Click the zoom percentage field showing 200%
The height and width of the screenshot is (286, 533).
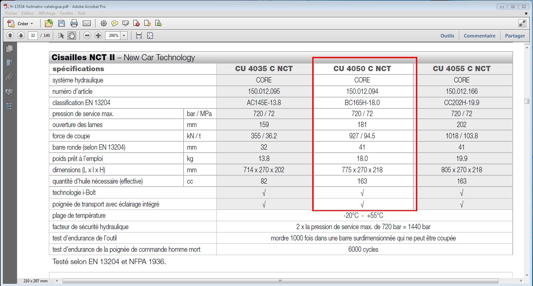pos(113,35)
